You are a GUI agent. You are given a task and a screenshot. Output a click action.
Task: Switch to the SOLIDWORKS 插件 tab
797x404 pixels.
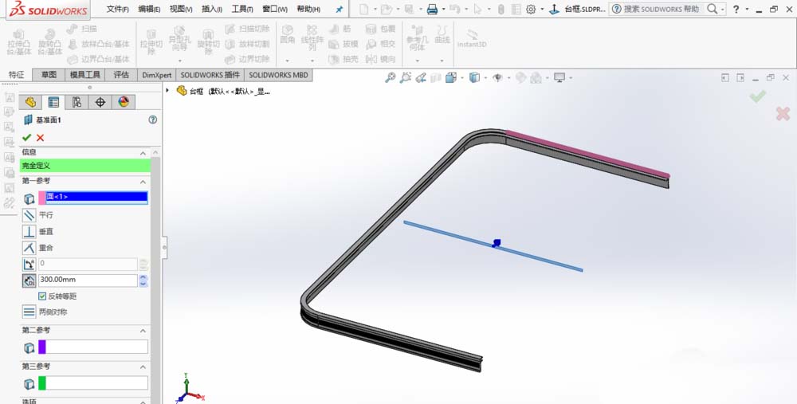pos(210,75)
